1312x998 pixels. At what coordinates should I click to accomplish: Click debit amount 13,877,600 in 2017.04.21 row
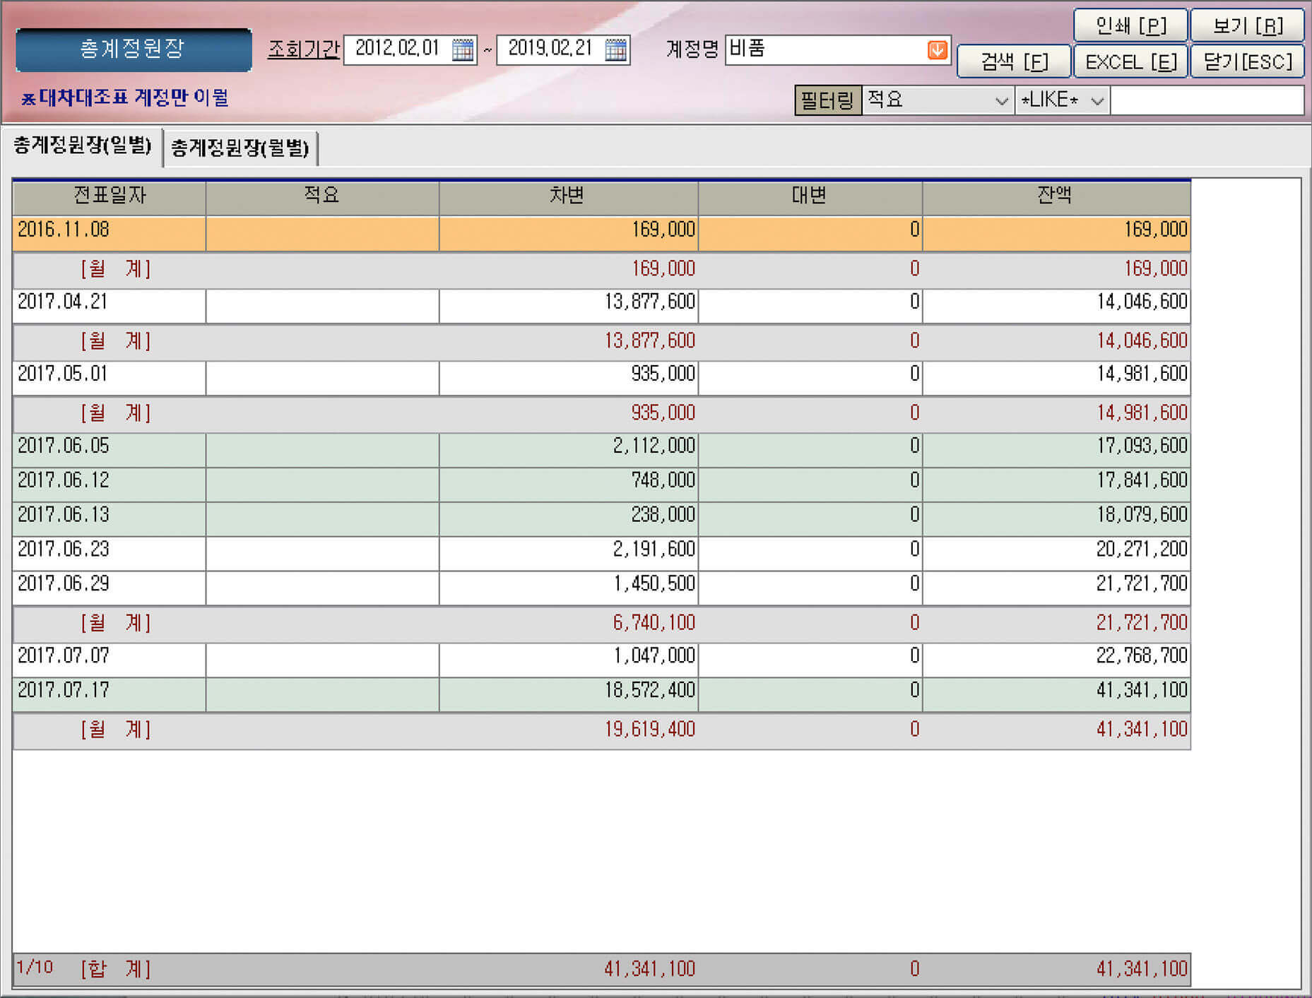pyautogui.click(x=650, y=302)
